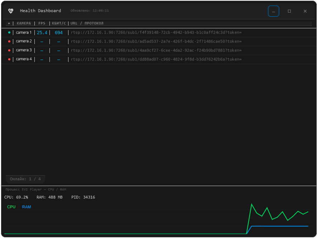
Task: Select the camera 1 row name
Action: pos(24,33)
